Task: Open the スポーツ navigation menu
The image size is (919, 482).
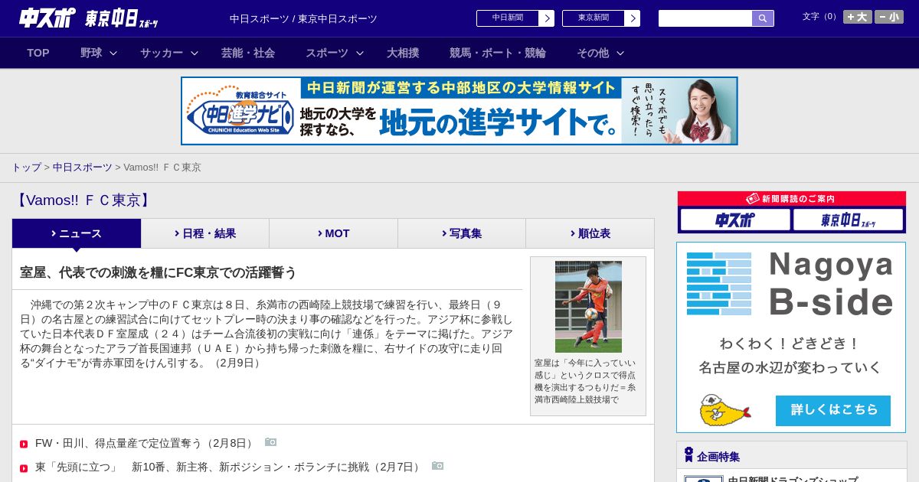Action: point(327,53)
